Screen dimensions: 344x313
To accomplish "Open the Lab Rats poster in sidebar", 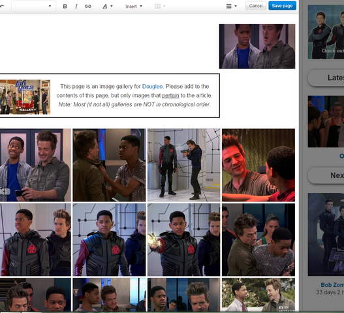I will pos(326,234).
